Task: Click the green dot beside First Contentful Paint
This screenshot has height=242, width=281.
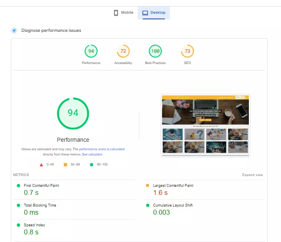Action: [18, 186]
